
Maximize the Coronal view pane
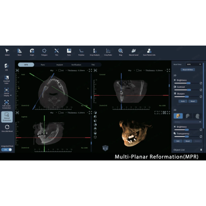pyautogui.click(x=168, y=71)
